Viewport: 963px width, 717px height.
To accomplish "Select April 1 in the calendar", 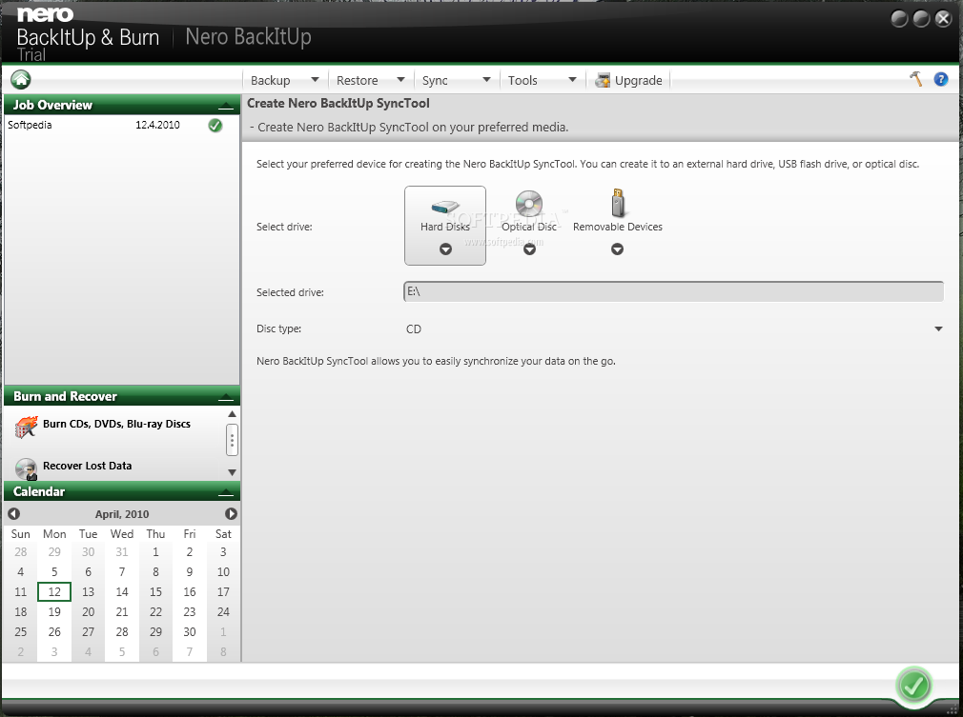I will (155, 552).
